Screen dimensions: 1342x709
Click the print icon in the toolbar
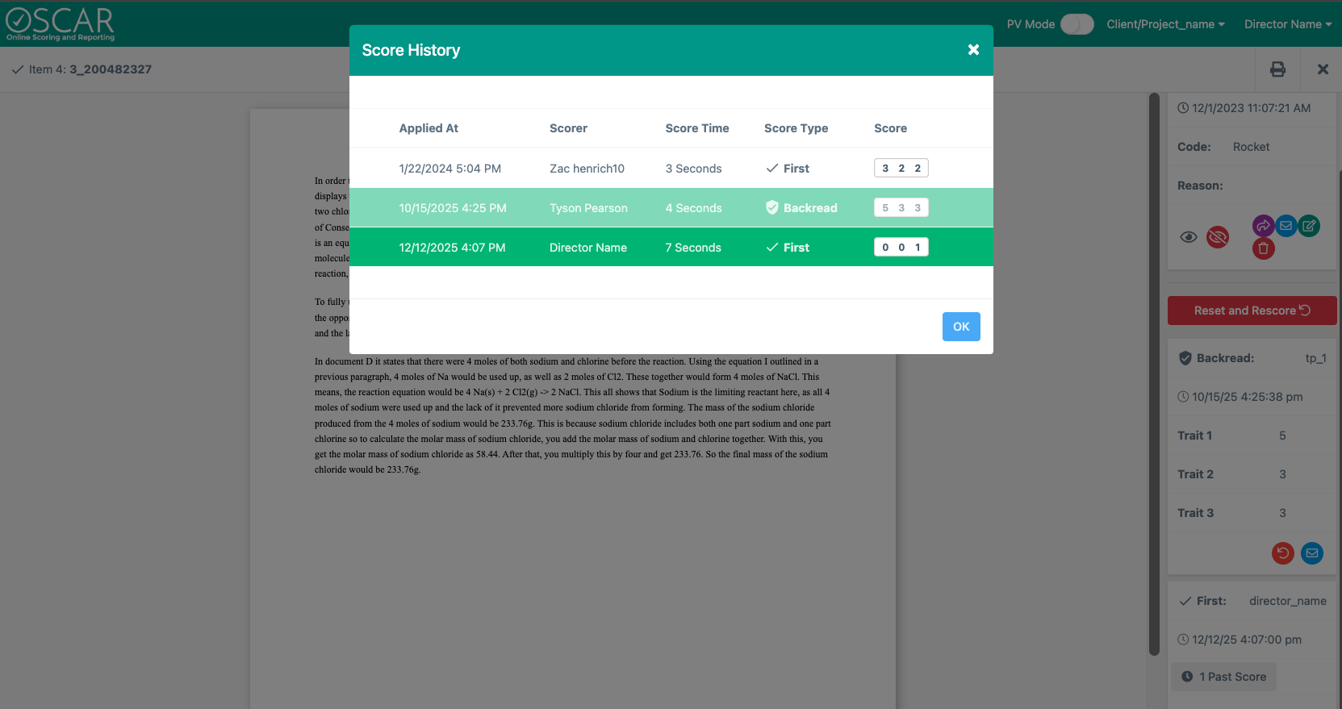coord(1277,69)
